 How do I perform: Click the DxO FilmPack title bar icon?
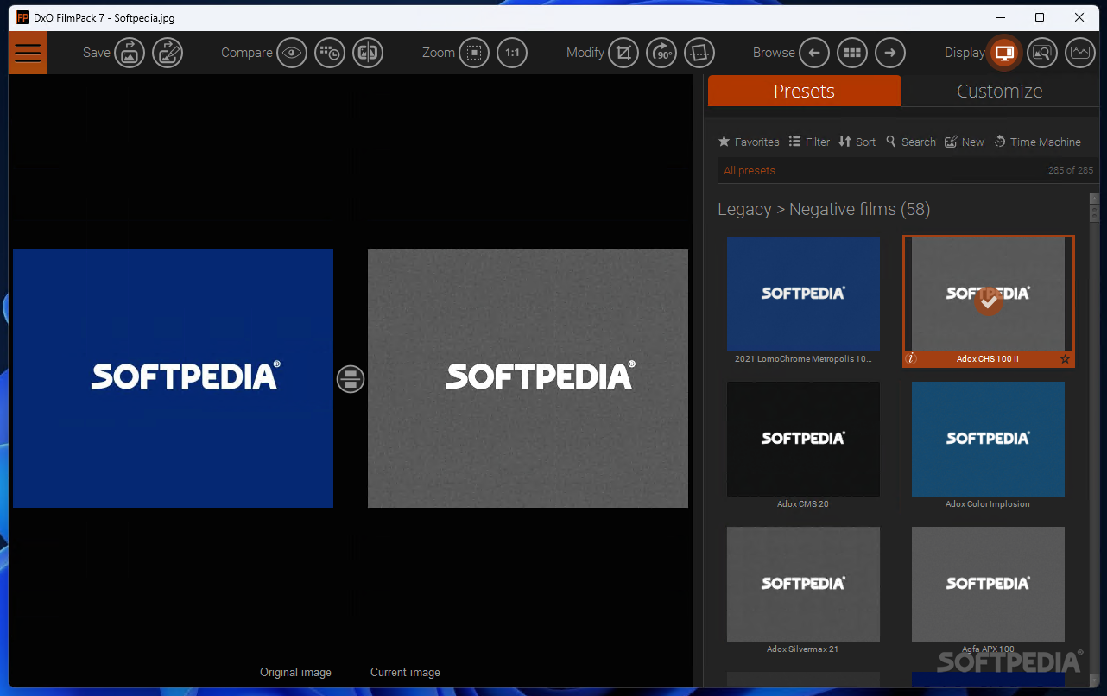[22, 17]
